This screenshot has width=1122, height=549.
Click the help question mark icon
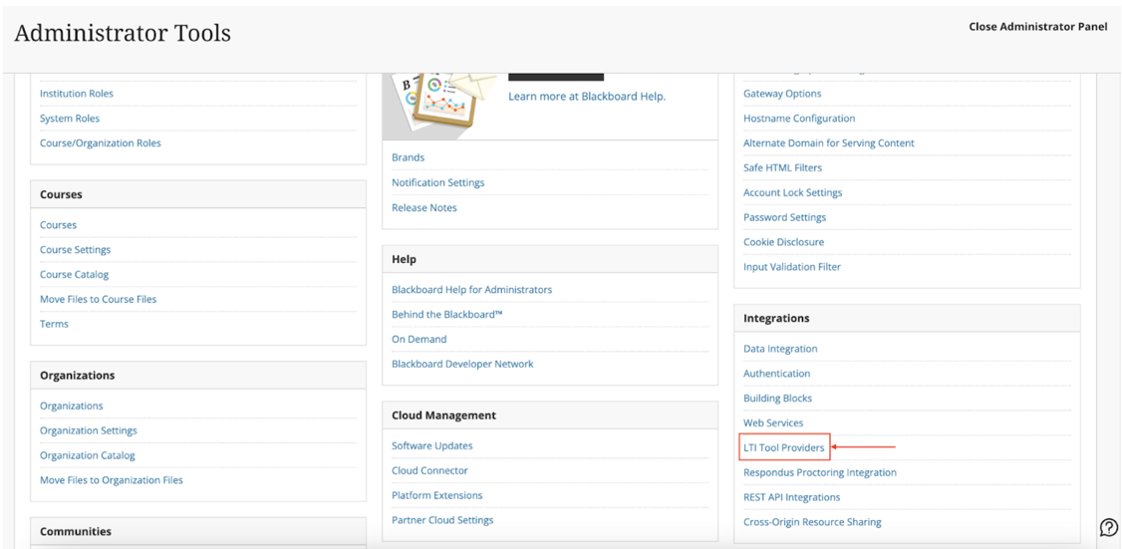point(1107,528)
